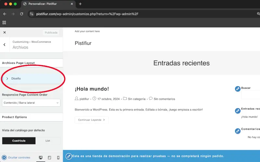Viewport: 260px width, 162px height.
Task: Click ¡Hola mundo! in sidebar recent entries
Action: click(249, 117)
